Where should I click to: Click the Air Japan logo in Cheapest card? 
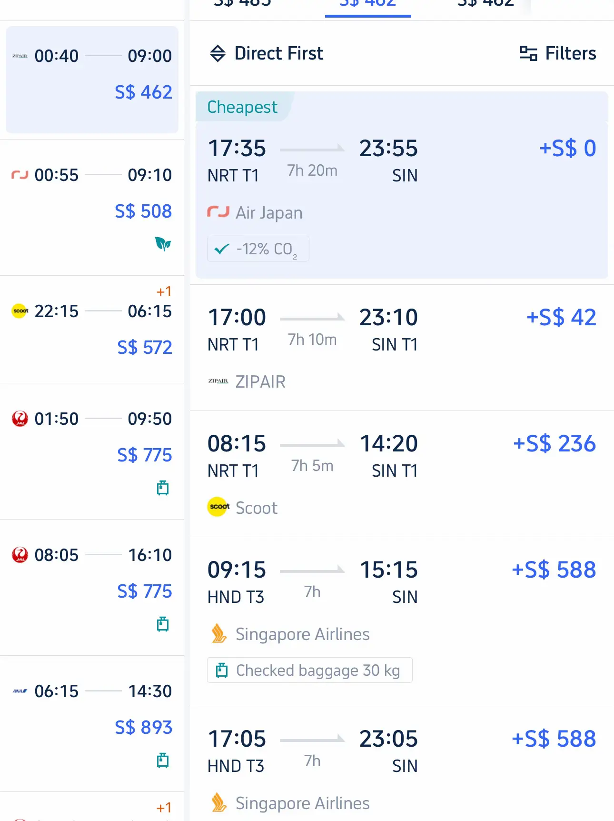(x=218, y=212)
